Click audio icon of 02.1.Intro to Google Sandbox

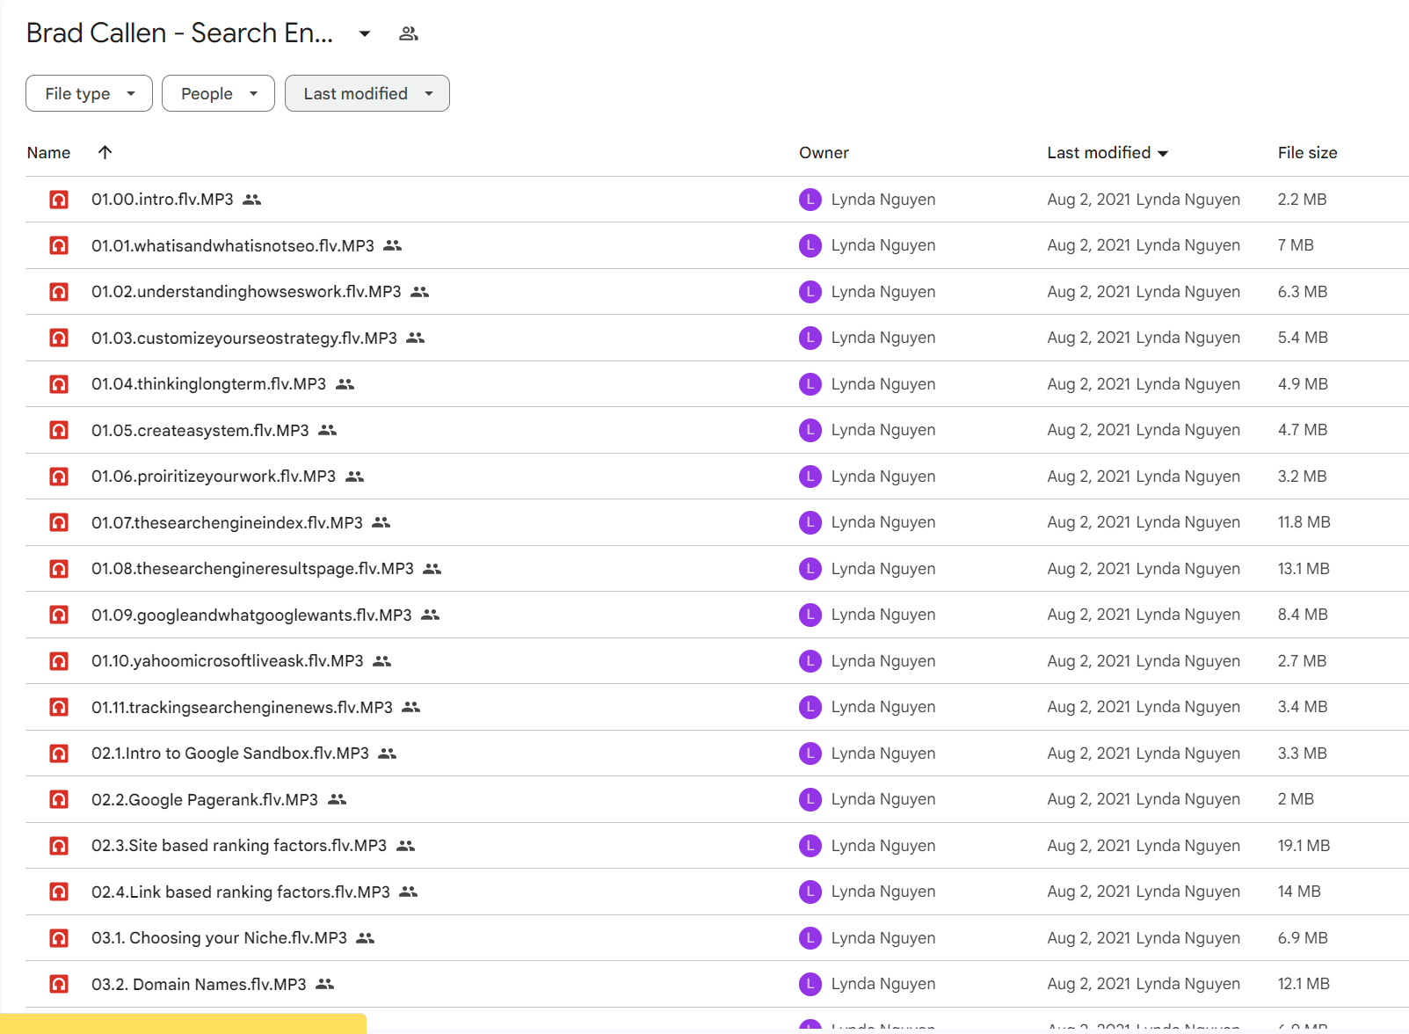59,754
